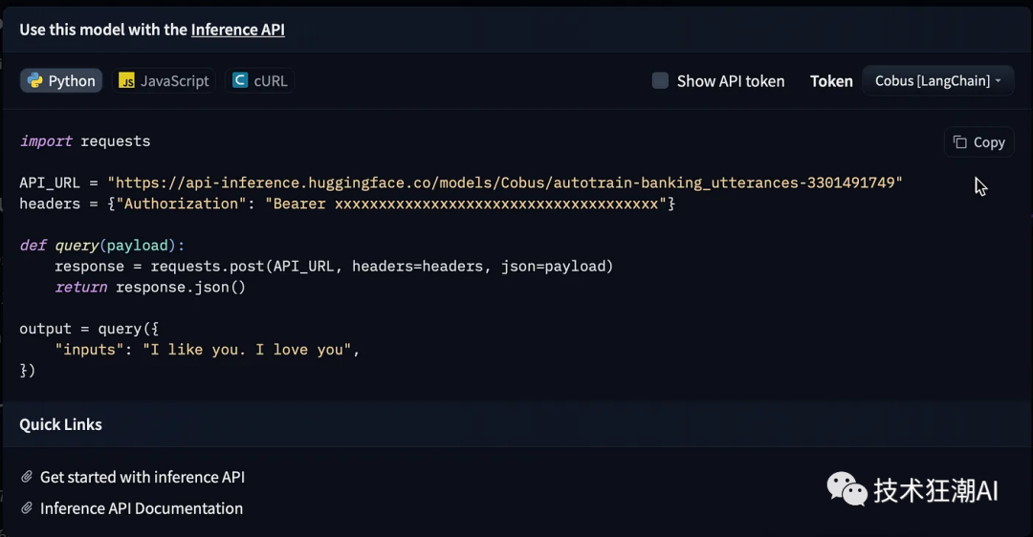
Task: Click paperclip icon beside Get started link
Action: point(27,477)
